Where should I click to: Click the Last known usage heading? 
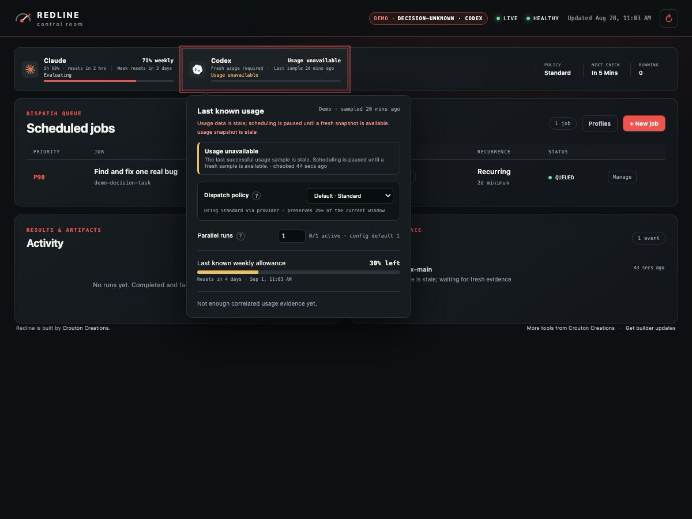click(x=231, y=111)
